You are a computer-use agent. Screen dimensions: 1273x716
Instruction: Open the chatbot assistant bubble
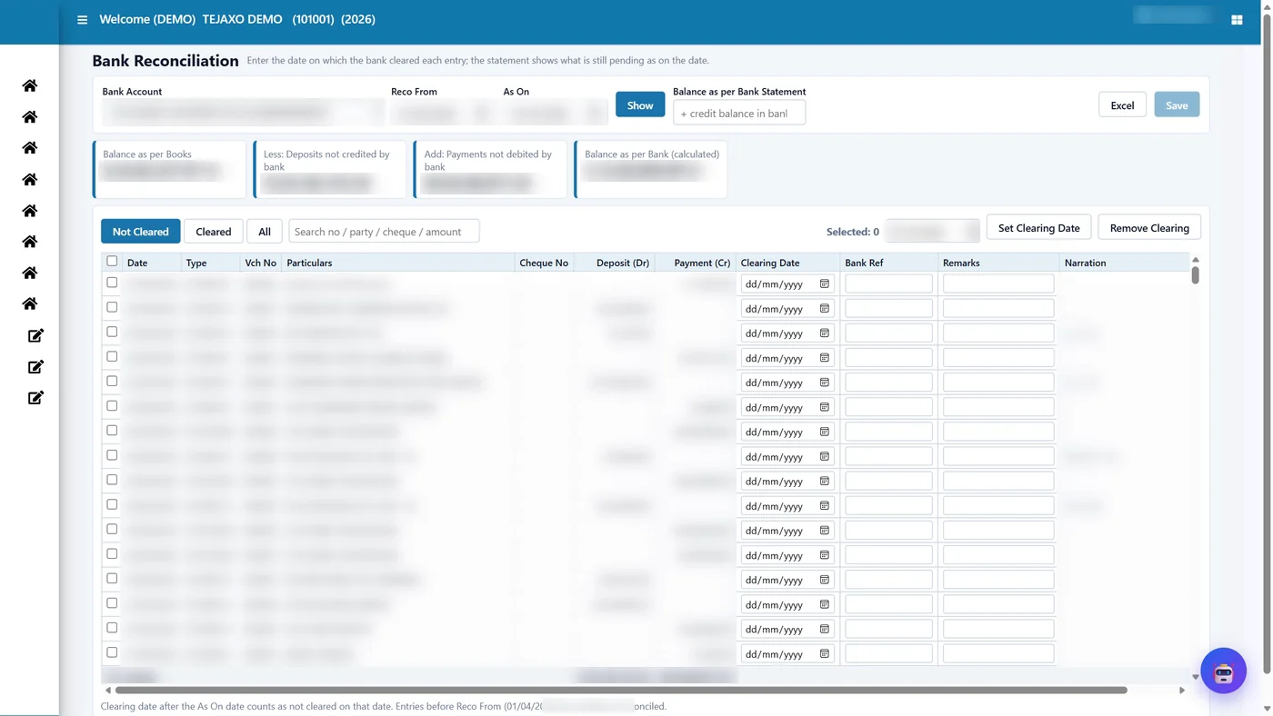[1223, 671]
